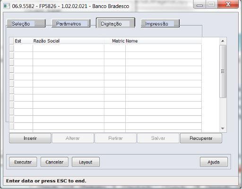Click the Nome column header
242x189 pixels.
pyautogui.click(x=132, y=41)
